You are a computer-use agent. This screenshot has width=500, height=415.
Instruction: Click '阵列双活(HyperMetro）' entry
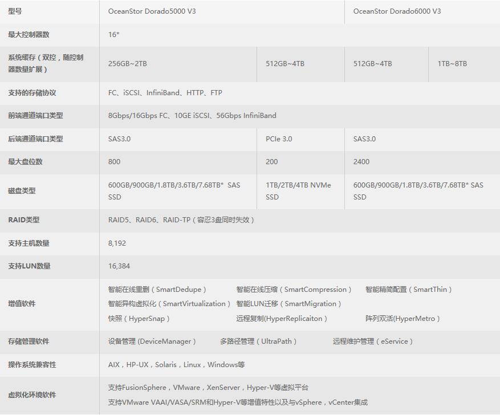403,319
